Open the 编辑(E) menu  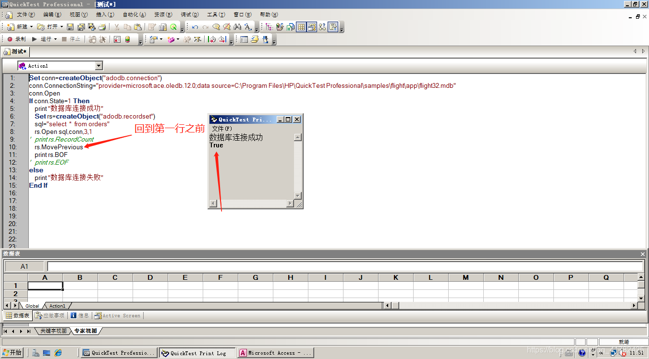(52, 15)
